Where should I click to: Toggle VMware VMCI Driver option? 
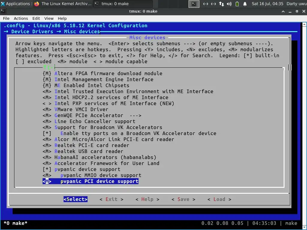click(75, 110)
